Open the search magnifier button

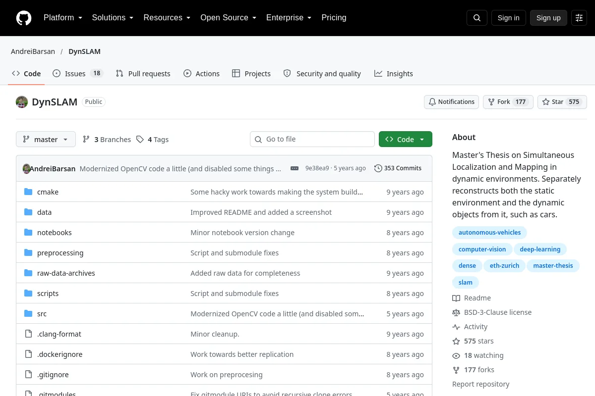477,18
